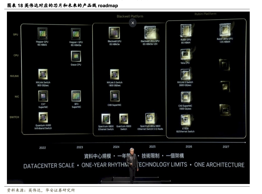Click the SWITCH row label
Screen dimensions: 262x194
pyautogui.click(x=14, y=117)
